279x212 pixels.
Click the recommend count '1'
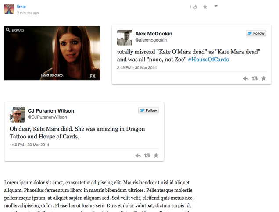[190, 7]
